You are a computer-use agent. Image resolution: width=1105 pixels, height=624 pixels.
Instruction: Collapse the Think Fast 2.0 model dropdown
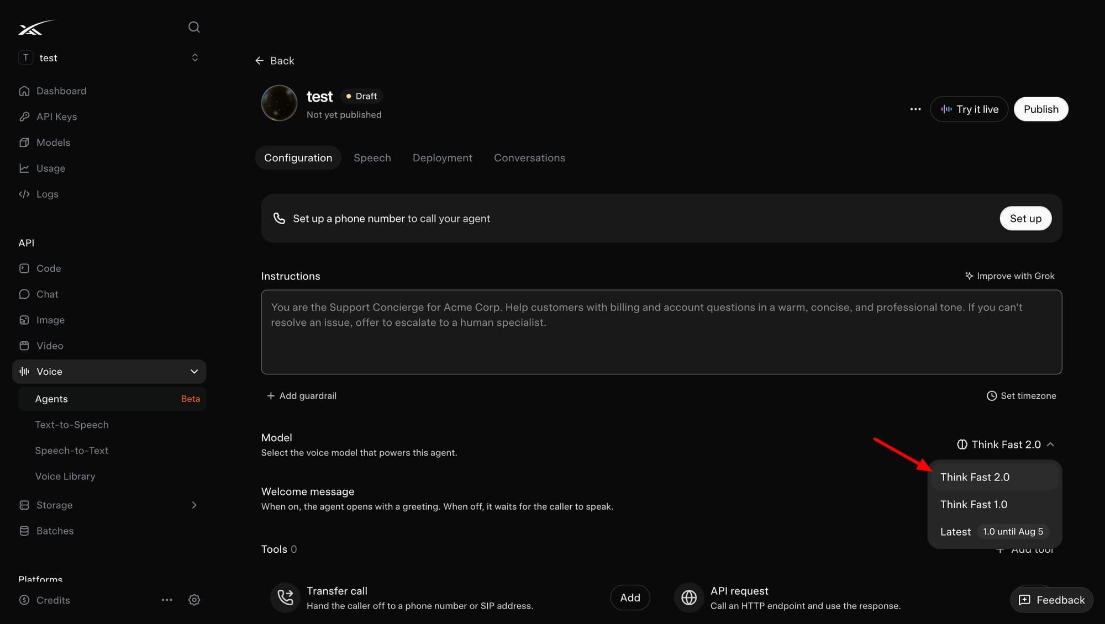pyautogui.click(x=1006, y=445)
